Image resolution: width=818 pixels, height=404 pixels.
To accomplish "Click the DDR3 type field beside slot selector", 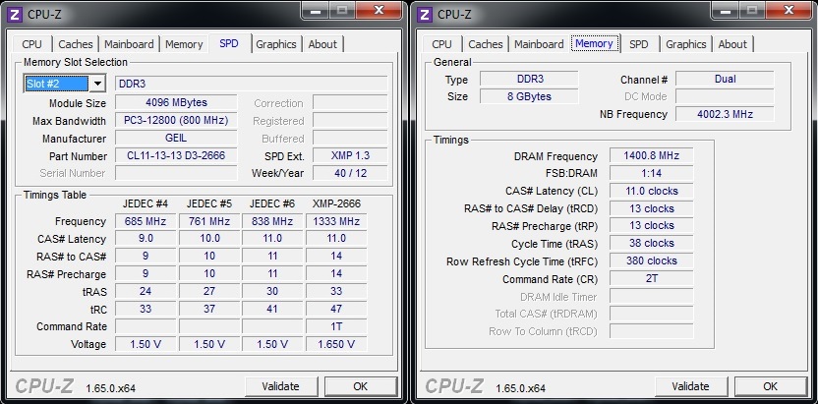I will [x=252, y=84].
